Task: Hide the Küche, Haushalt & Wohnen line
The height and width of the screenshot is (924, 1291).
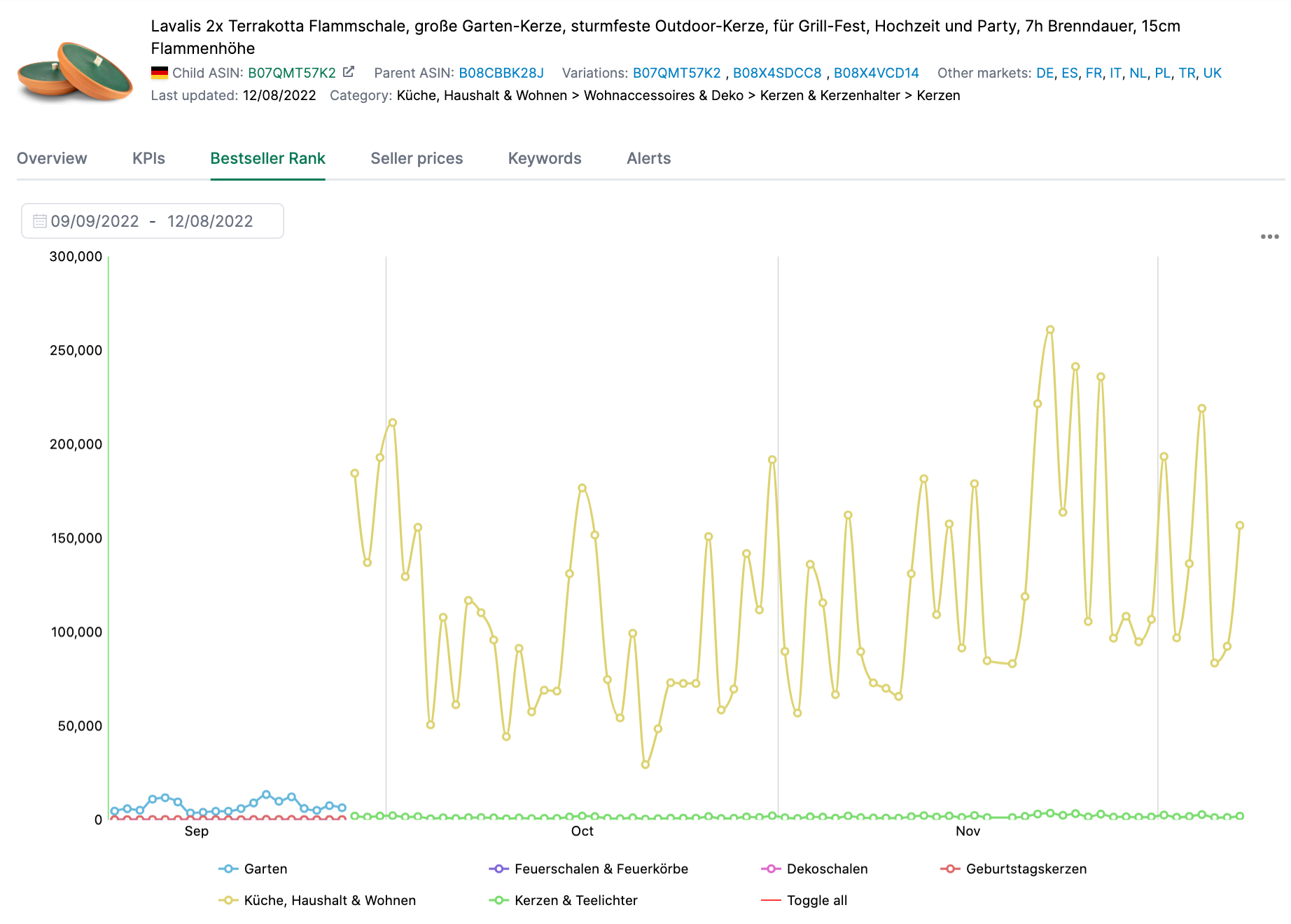Action: pos(329,900)
